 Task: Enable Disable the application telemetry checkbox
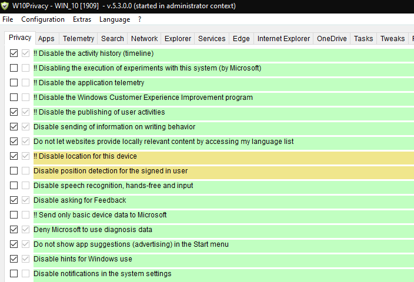tap(14, 83)
